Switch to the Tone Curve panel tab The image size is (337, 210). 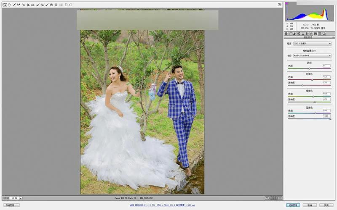click(x=290, y=34)
